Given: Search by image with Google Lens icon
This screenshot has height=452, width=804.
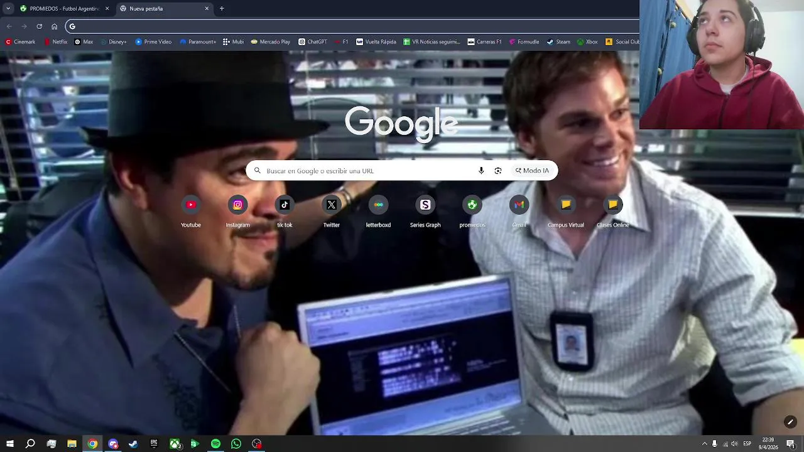Looking at the screenshot, I should (498, 171).
